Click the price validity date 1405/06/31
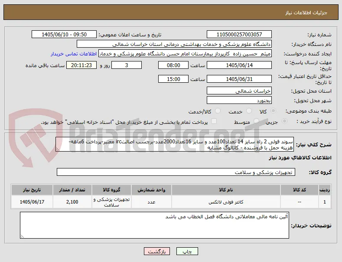This screenshot has width=342, height=262. 239,79
